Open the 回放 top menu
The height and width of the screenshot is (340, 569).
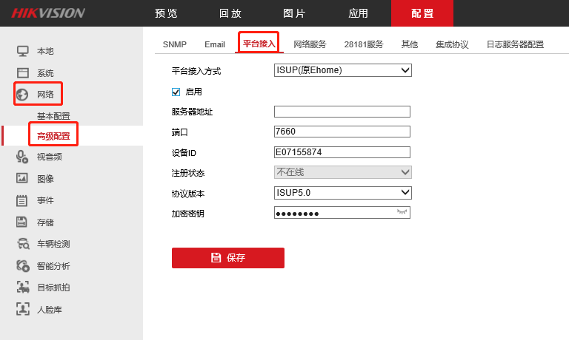[x=230, y=13]
